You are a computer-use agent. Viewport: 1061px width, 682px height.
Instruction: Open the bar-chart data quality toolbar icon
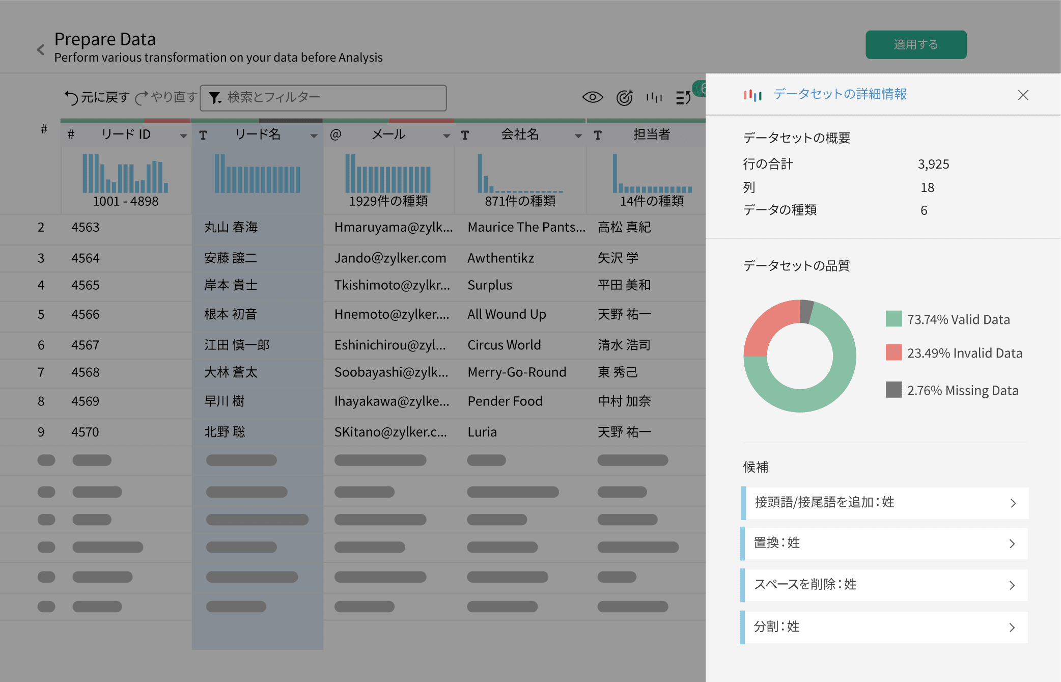654,97
